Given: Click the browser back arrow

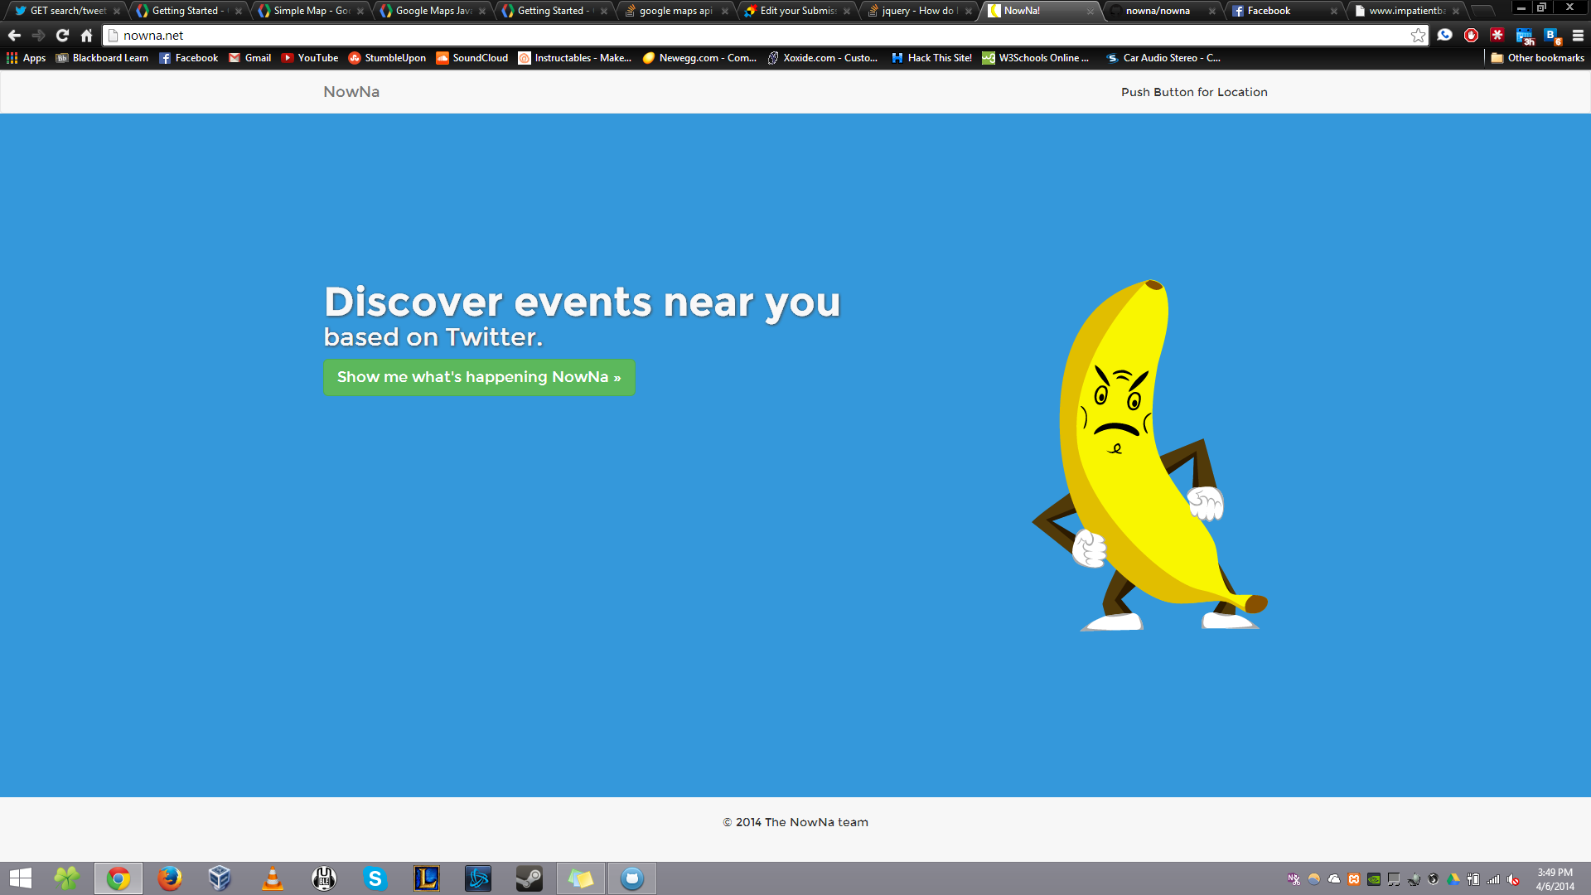Looking at the screenshot, I should 14,36.
